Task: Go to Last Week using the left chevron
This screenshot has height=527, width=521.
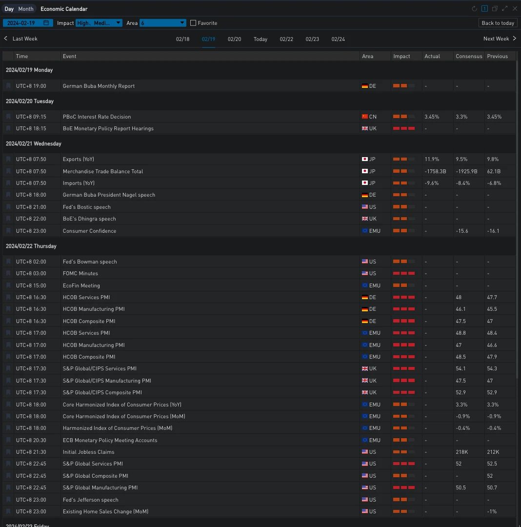Action: [x=6, y=39]
